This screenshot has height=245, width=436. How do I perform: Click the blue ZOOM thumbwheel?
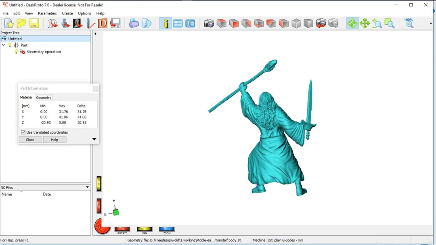pos(167,229)
